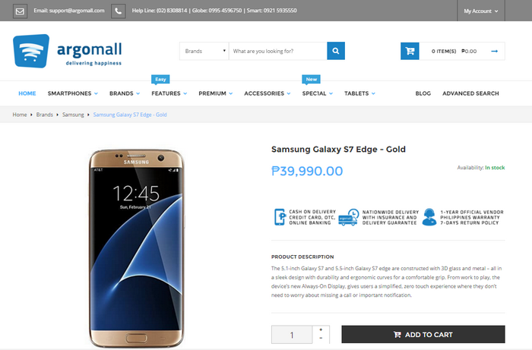Go to the Blog page
The image size is (532, 350).
tap(423, 93)
